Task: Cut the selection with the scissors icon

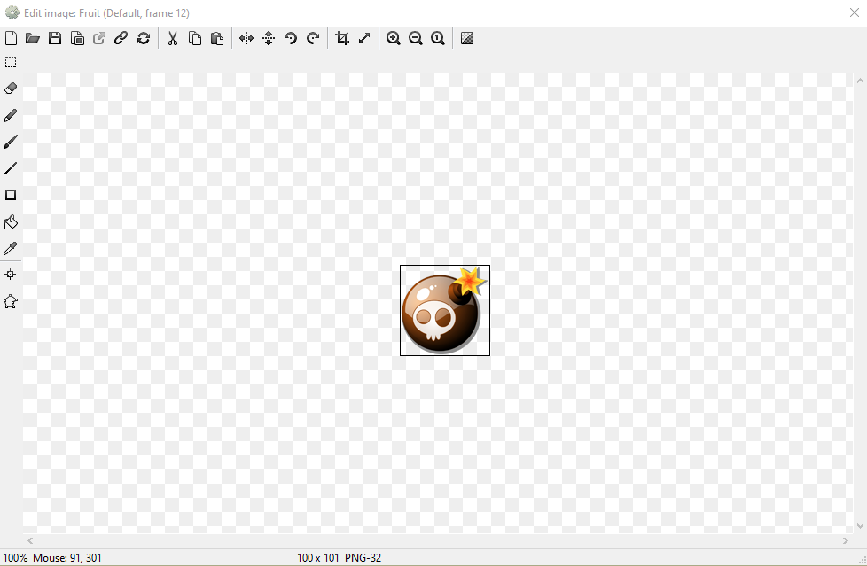Action: (x=173, y=38)
